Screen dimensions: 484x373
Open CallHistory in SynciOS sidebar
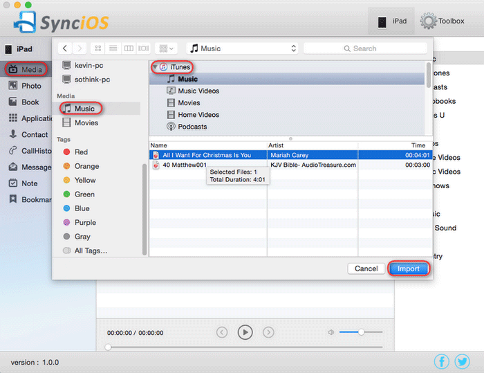[30, 151]
